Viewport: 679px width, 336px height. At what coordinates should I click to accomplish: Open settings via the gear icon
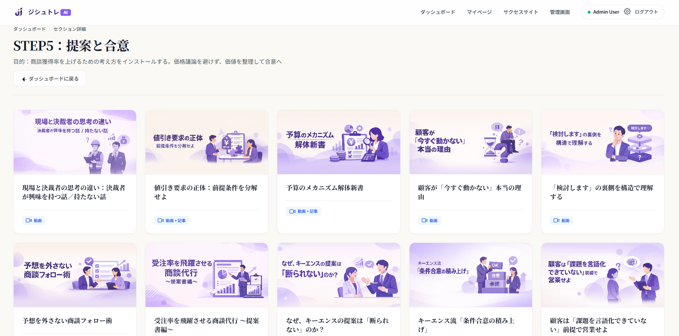coord(627,11)
